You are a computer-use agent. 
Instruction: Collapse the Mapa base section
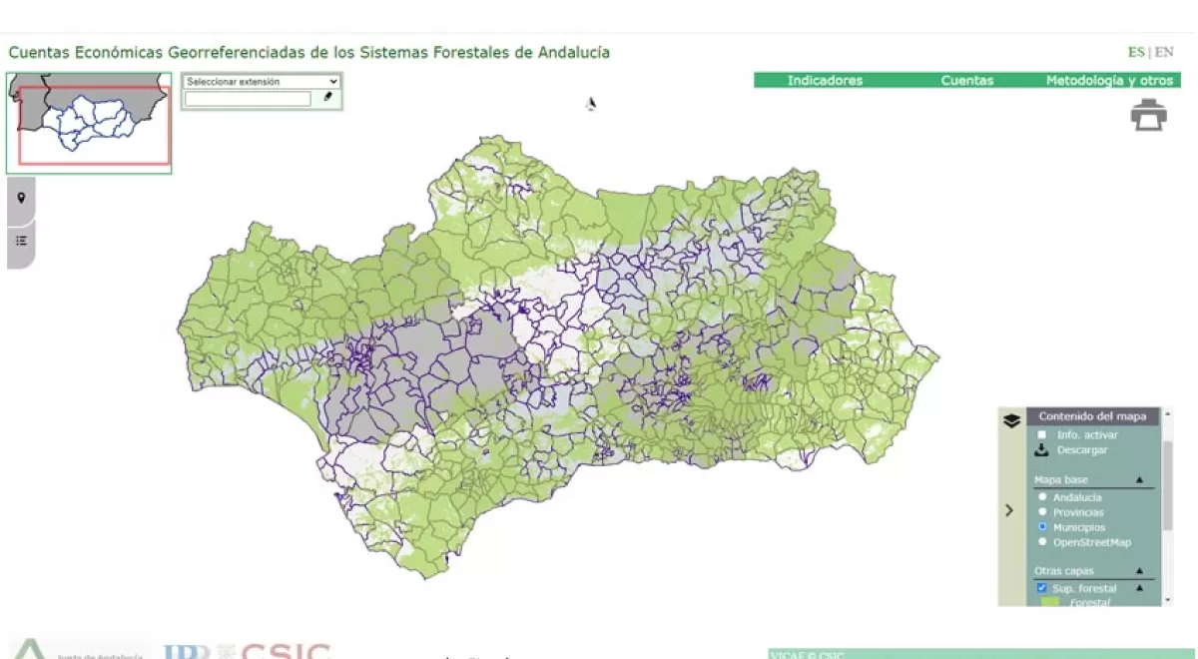[x=1139, y=480]
